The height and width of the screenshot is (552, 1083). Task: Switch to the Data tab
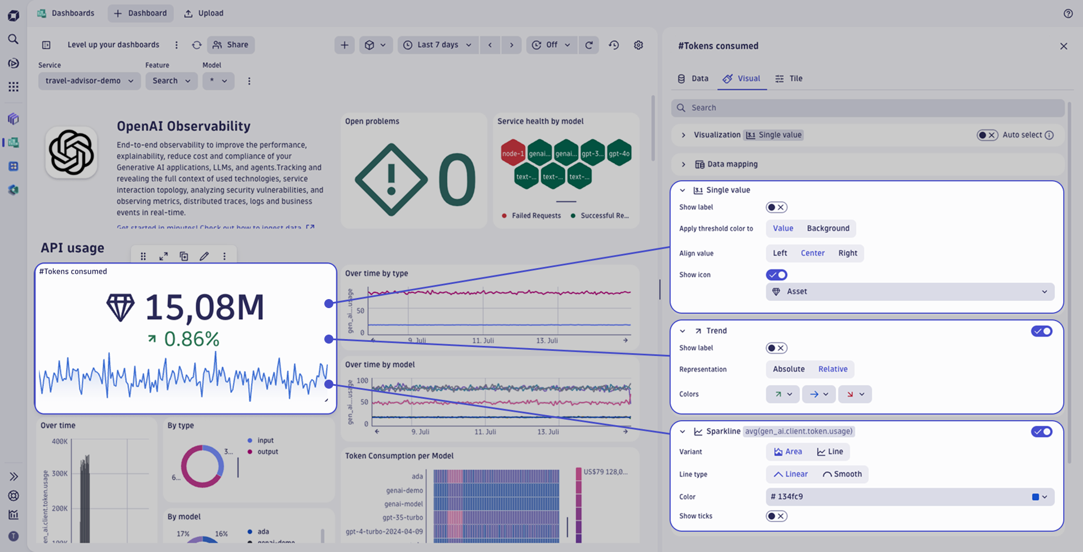(693, 78)
